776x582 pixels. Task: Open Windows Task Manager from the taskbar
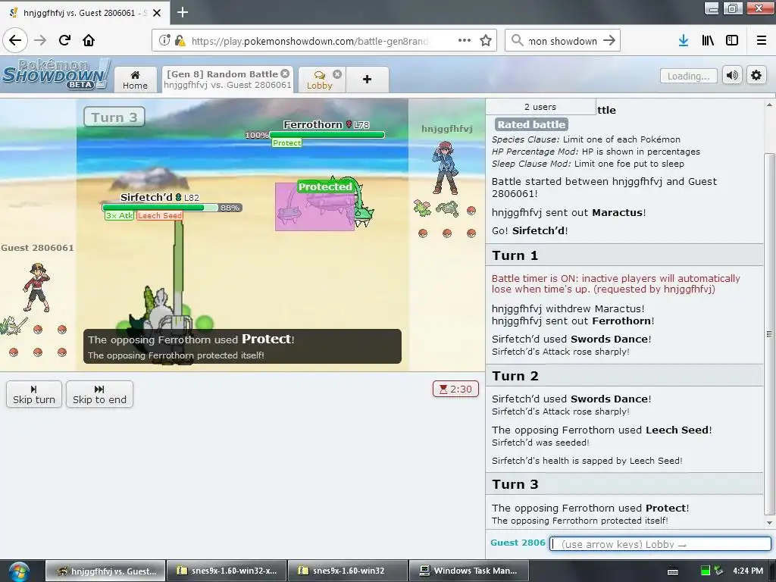click(469, 571)
